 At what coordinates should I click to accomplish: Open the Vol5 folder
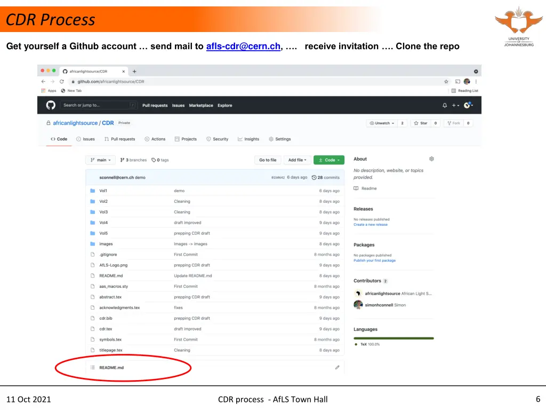103,233
